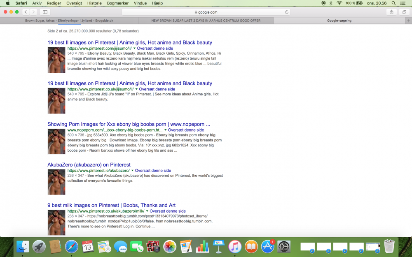Click Oversæt denne side for akubazero/milk result
The height and width of the screenshot is (257, 412).
click(x=168, y=211)
